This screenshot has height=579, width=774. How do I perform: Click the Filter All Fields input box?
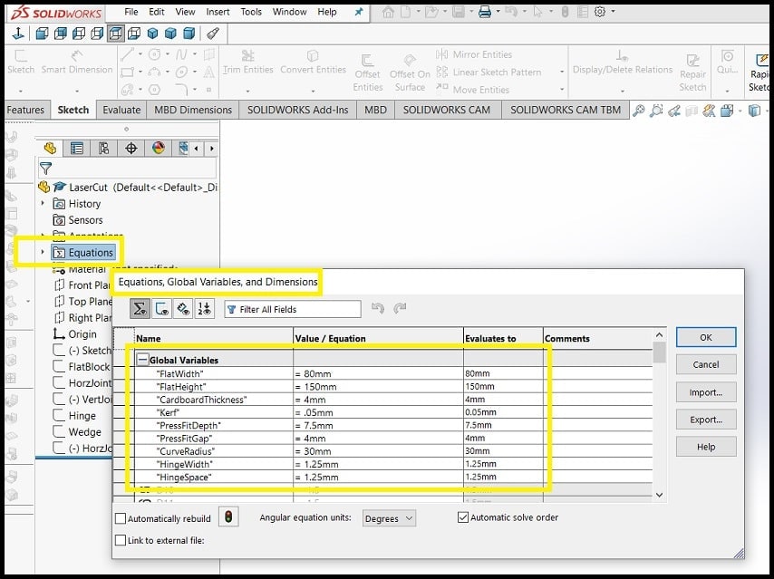[293, 309]
